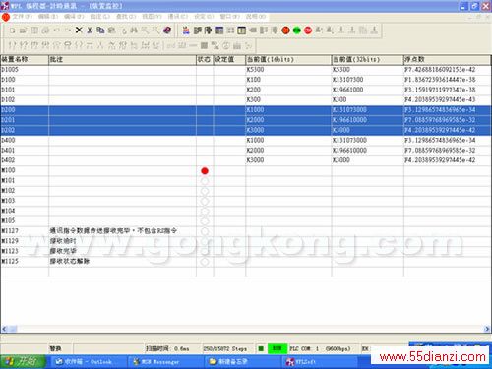This screenshot has width=492, height=369.
Task: Select the highlighted D201 device name
Action: pos(8,120)
